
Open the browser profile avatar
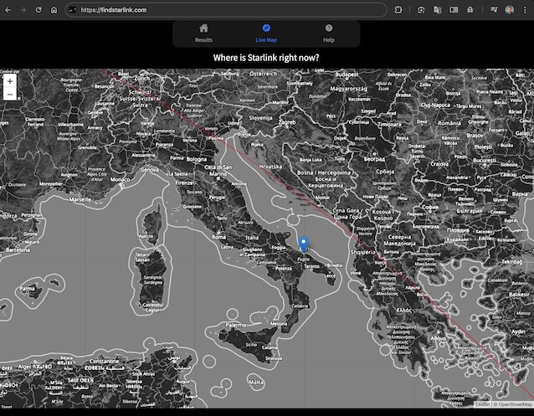click(x=510, y=10)
